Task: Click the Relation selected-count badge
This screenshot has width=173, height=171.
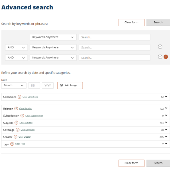Action: click(16, 109)
